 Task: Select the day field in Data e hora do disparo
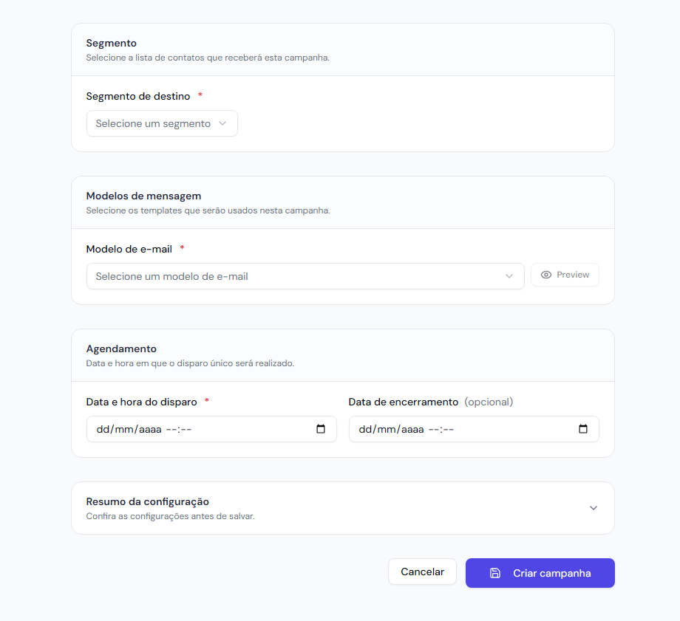[102, 429]
